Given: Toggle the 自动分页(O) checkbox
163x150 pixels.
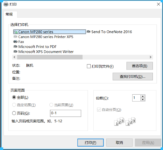Looking at the screenshot, I should pos(99,109).
